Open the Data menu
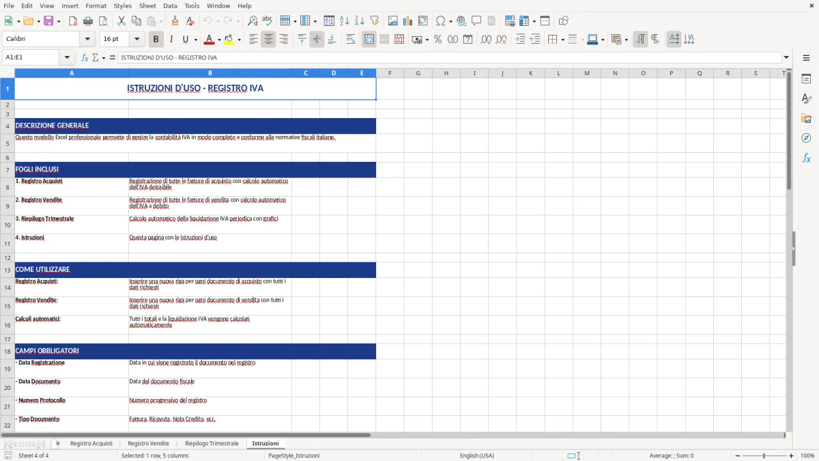 coord(170,5)
